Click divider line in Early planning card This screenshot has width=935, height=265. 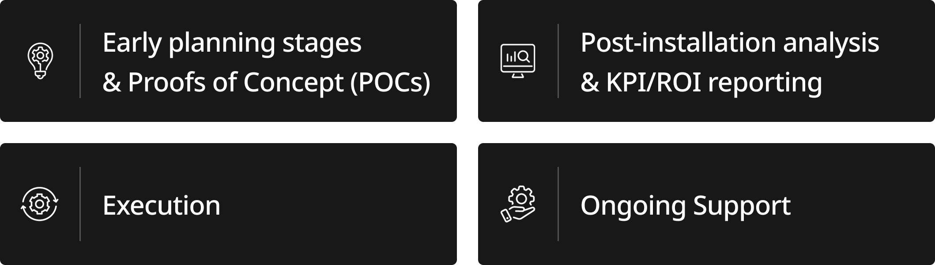coord(80,61)
